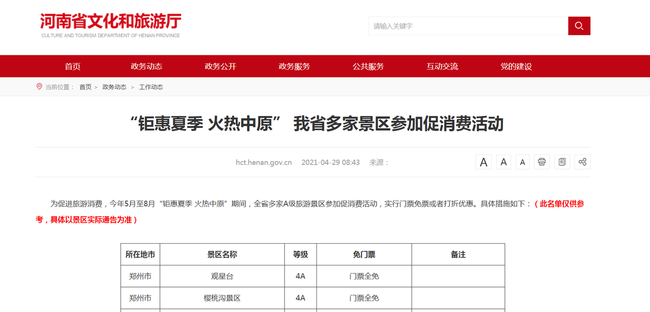This screenshot has height=312, width=650.
Task: Open the 公共服务 navigation menu
Action: (x=368, y=67)
